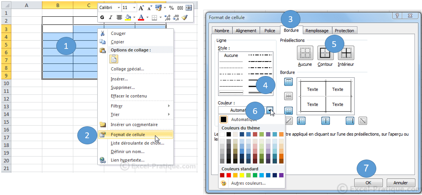Toggle the inside horizontal border button

click(x=288, y=96)
